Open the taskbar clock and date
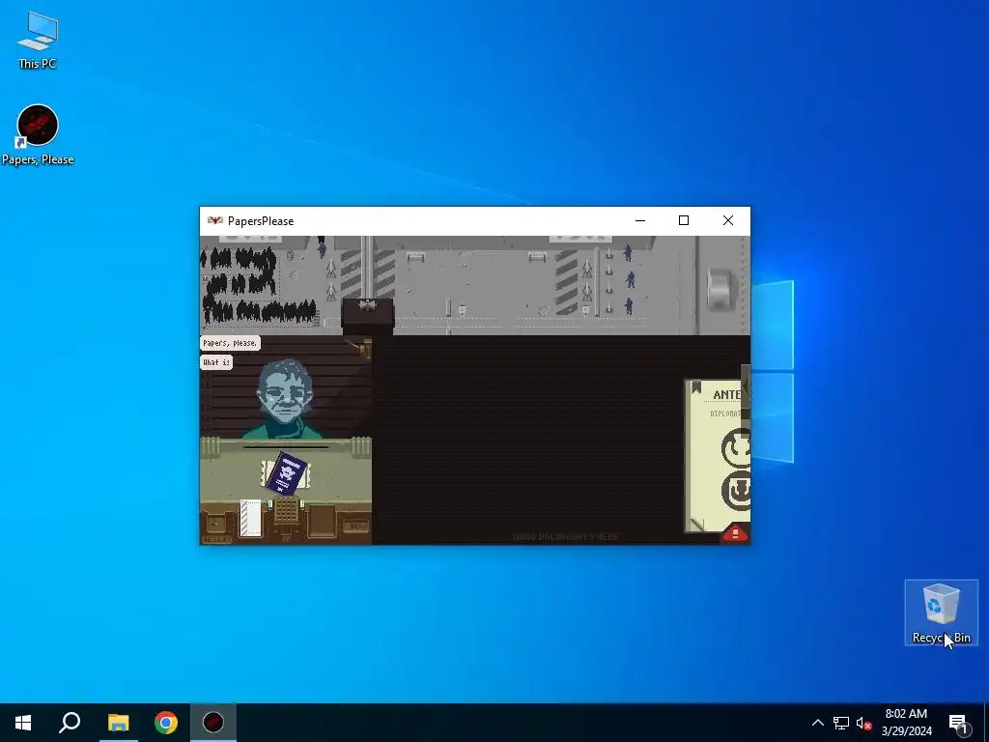989x742 pixels. tap(906, 723)
